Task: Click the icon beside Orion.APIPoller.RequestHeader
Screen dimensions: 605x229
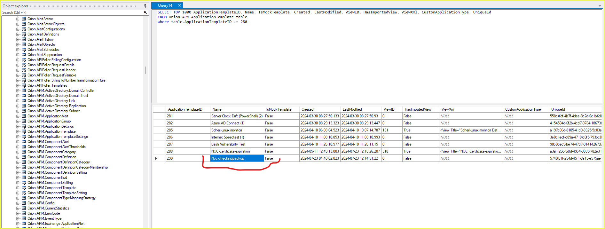Action: [24, 70]
